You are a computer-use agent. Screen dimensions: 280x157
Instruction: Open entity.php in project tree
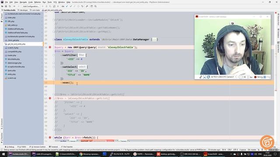tap(12, 74)
